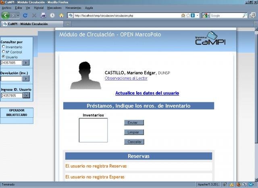Print the page using the printer icon

43,15
